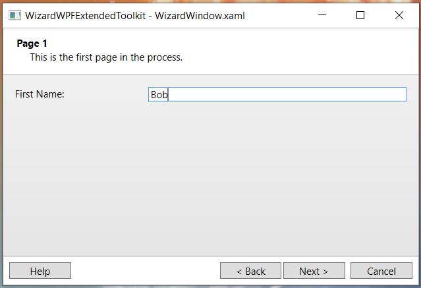Close the WizardWindow.xaml window
Viewport: 421px width, 288px height.
click(x=399, y=15)
